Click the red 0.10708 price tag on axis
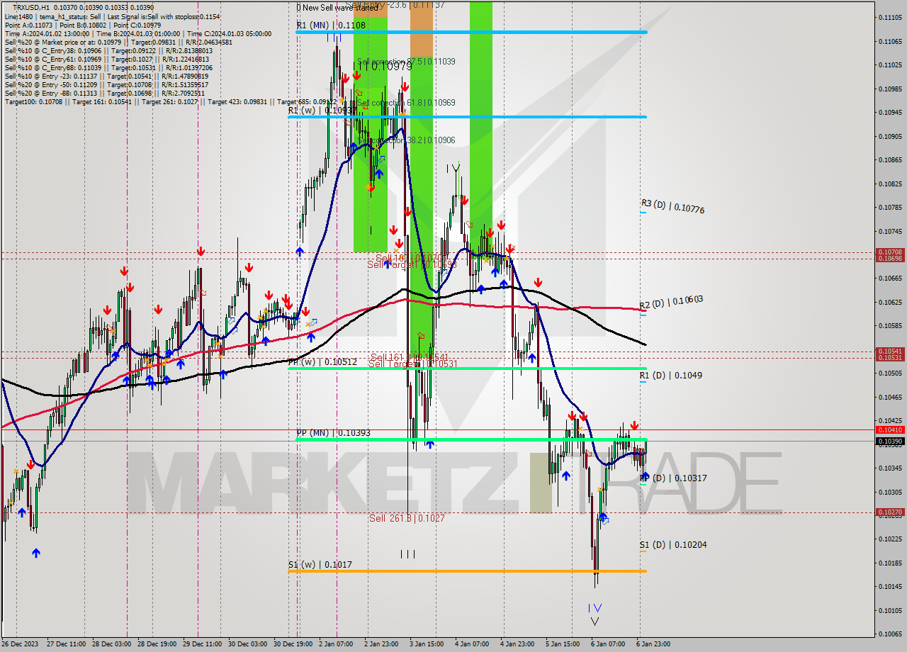This screenshot has height=652, width=907. [x=890, y=252]
